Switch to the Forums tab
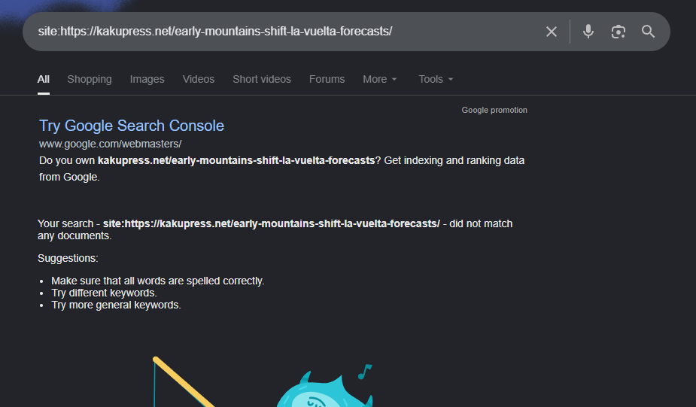This screenshot has width=696, height=407. (327, 80)
